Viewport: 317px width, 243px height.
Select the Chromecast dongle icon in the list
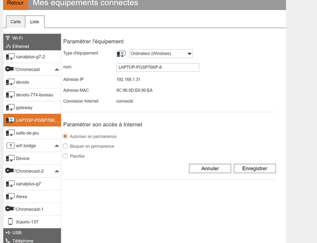click(x=10, y=69)
